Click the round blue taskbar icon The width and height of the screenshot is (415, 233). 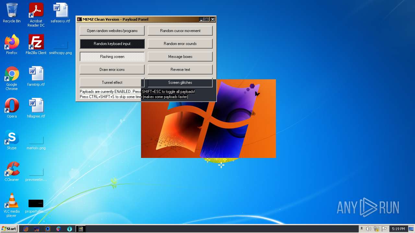click(x=69, y=229)
